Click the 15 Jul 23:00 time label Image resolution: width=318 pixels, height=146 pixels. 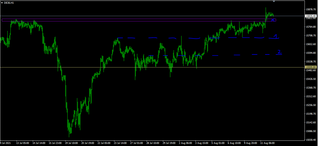tap(55, 143)
